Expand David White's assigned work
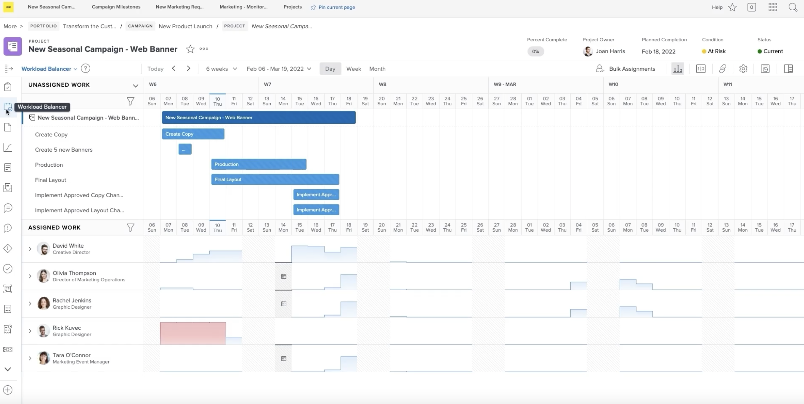Screen dimensions: 804x404 coord(30,249)
